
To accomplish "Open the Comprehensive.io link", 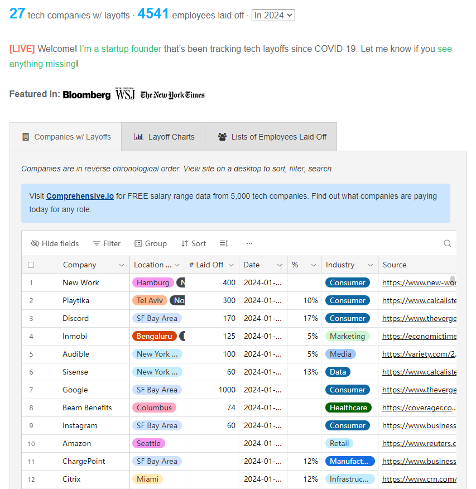I will tap(80, 196).
